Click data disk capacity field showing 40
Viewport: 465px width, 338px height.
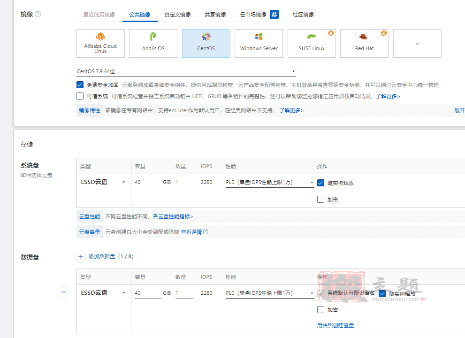148,293
